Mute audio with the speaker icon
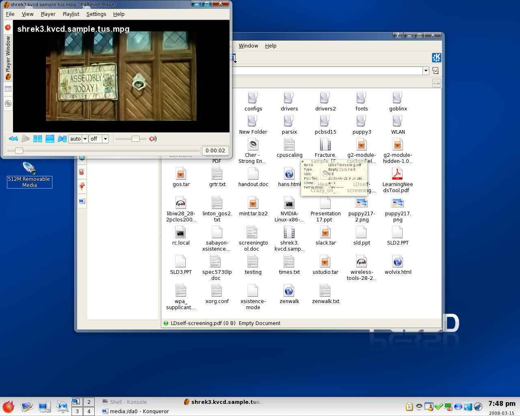 click(x=153, y=139)
